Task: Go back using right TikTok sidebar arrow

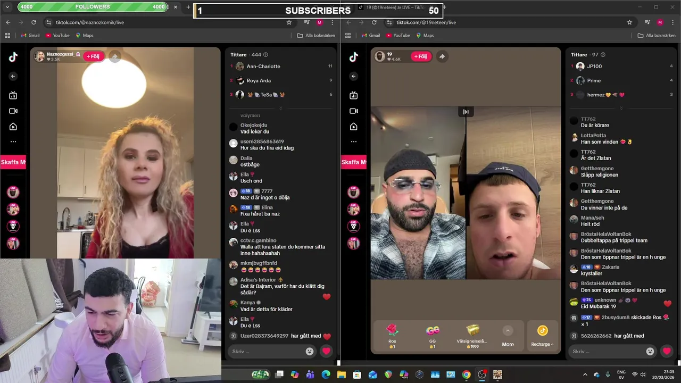Action: point(353,76)
